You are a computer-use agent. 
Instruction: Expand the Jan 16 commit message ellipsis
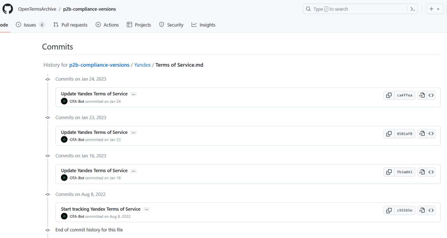tap(133, 171)
